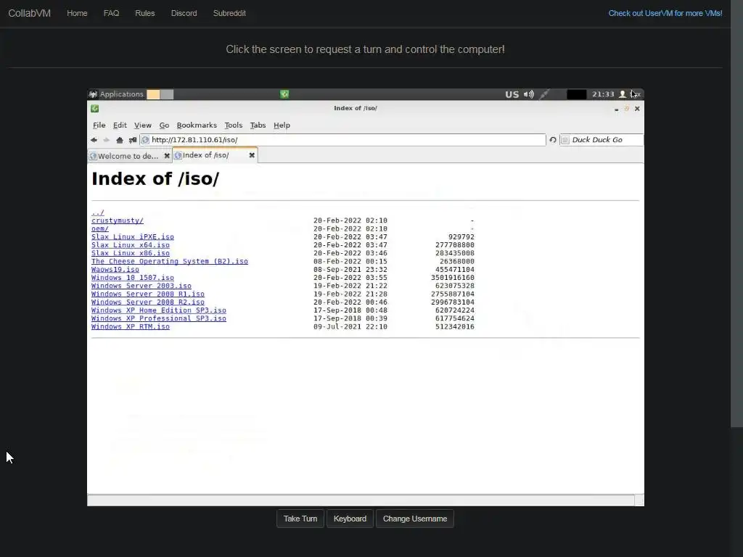The height and width of the screenshot is (557, 743).
Task: Click Windows_XP_Professional_SP3.iso link
Action: tap(159, 318)
